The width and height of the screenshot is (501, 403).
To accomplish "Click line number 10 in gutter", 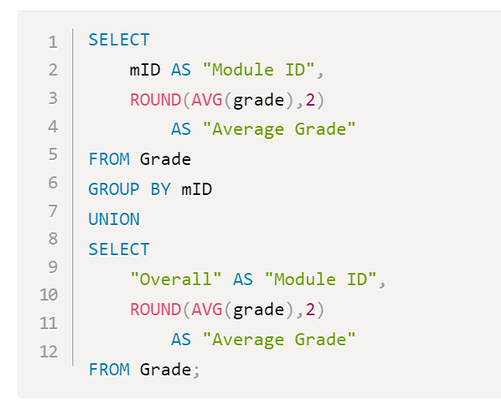I will click(x=49, y=295).
